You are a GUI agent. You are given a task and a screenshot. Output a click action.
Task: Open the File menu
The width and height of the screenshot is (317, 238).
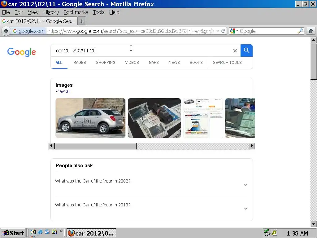pyautogui.click(x=6, y=12)
